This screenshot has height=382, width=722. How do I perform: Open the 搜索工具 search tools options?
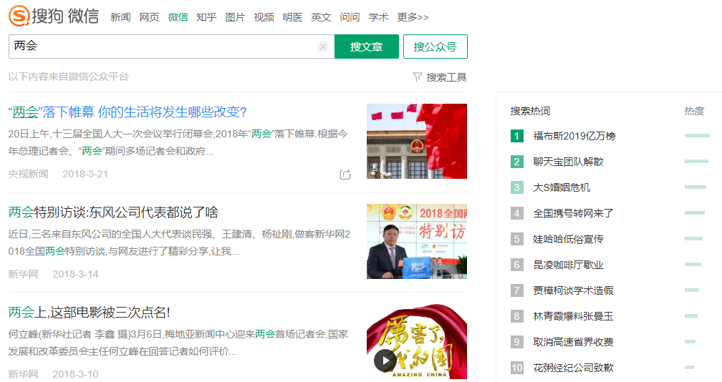pyautogui.click(x=446, y=77)
